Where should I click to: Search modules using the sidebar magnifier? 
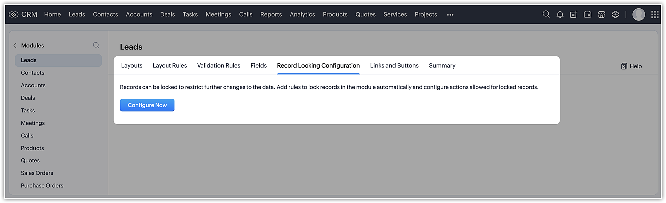pos(96,45)
